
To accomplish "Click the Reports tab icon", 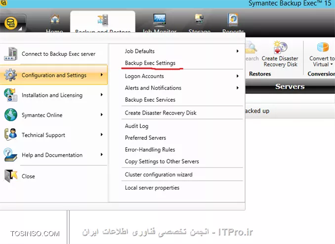I will pyautogui.click(x=233, y=20).
